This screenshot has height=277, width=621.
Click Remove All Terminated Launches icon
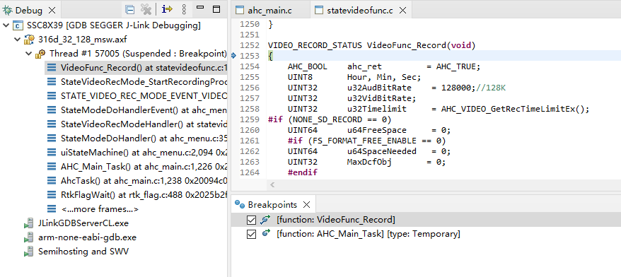point(146,9)
